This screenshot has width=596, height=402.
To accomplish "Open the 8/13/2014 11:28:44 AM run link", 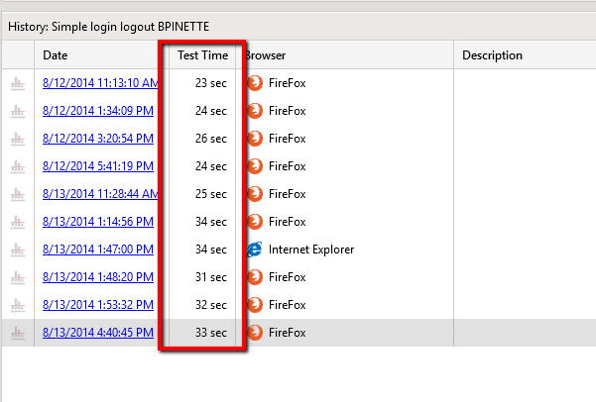I will pyautogui.click(x=97, y=194).
